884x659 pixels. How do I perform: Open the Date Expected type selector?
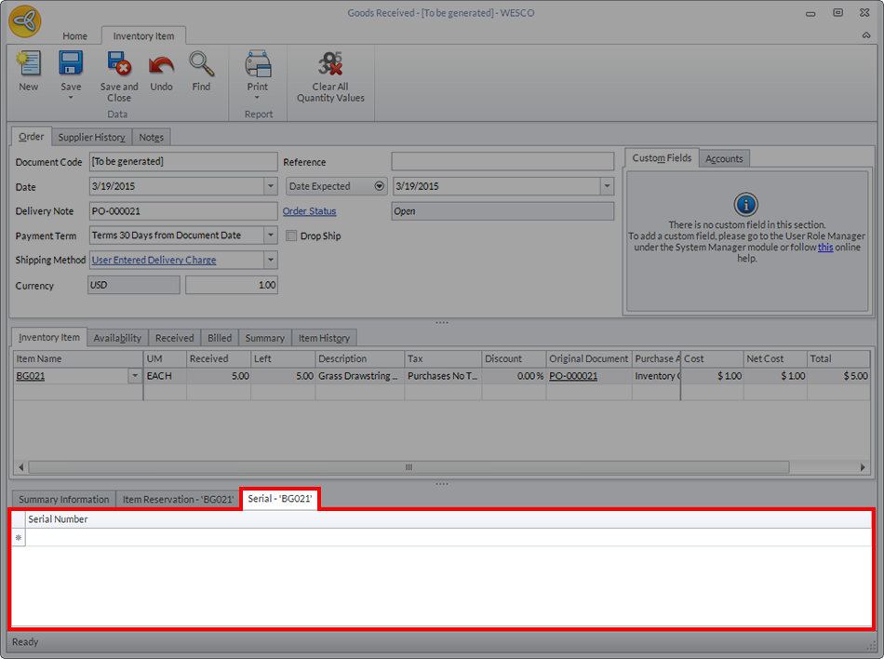[379, 186]
